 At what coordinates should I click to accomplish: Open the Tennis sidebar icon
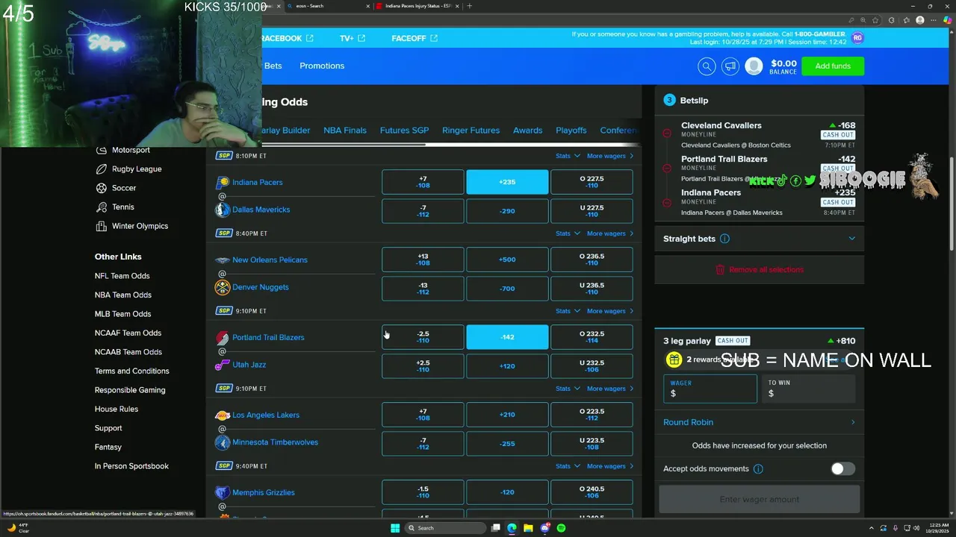tap(102, 207)
